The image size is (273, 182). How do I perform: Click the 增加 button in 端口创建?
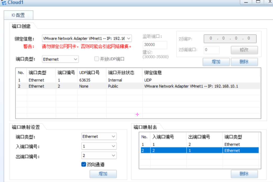pyautogui.click(x=216, y=62)
